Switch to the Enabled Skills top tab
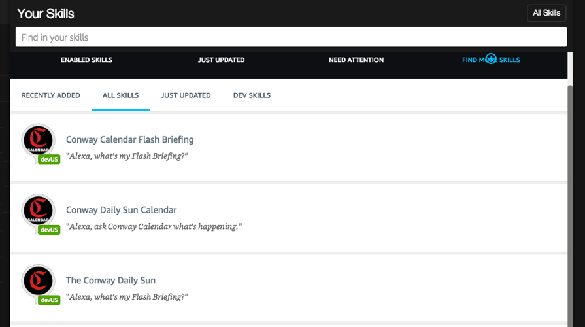The height and width of the screenshot is (327, 585). pyautogui.click(x=86, y=60)
